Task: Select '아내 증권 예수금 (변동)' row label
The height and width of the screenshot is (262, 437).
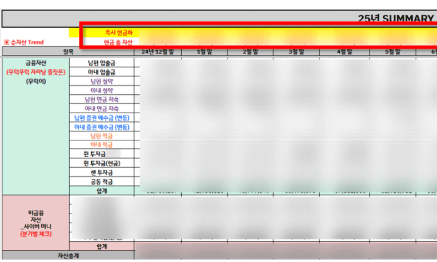Action: tap(102, 127)
